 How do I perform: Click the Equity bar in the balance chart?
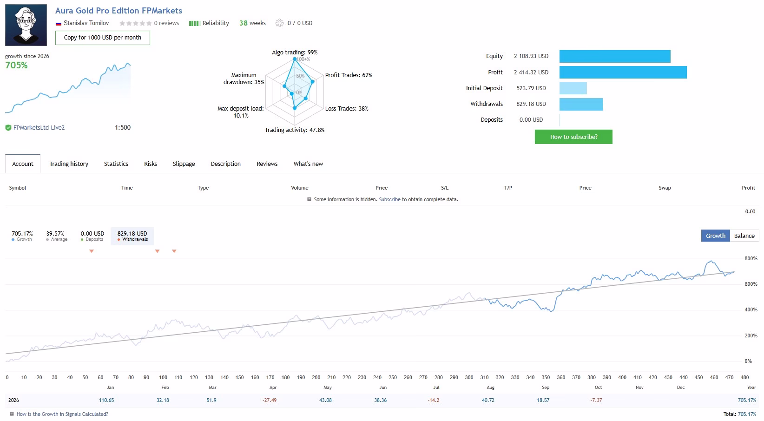pos(615,56)
